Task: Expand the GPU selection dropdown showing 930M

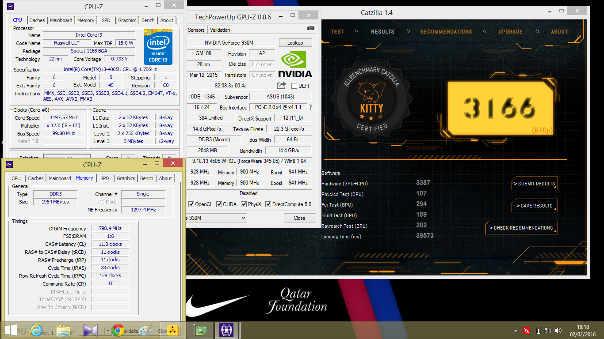Action: point(242,218)
